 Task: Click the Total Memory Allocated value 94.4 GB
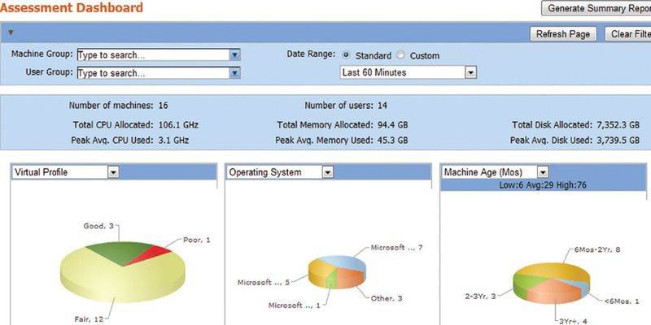393,125
